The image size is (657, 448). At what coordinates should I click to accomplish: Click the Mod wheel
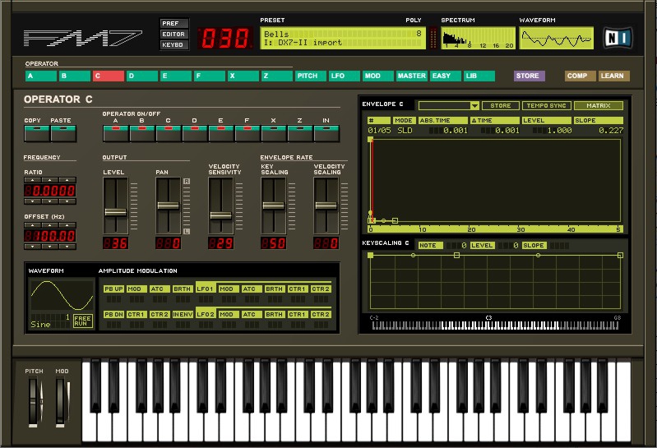62,403
